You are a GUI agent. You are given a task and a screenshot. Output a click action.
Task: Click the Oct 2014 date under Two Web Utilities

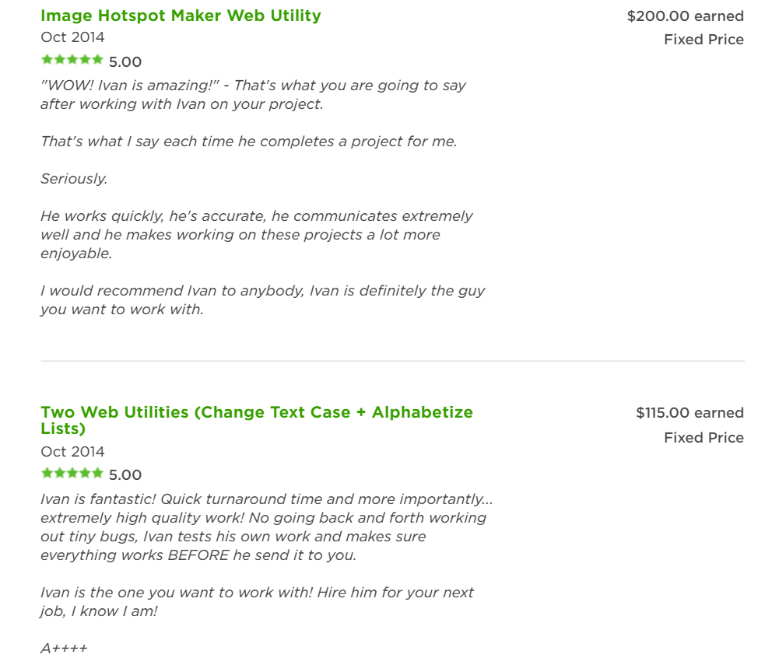pyautogui.click(x=72, y=451)
